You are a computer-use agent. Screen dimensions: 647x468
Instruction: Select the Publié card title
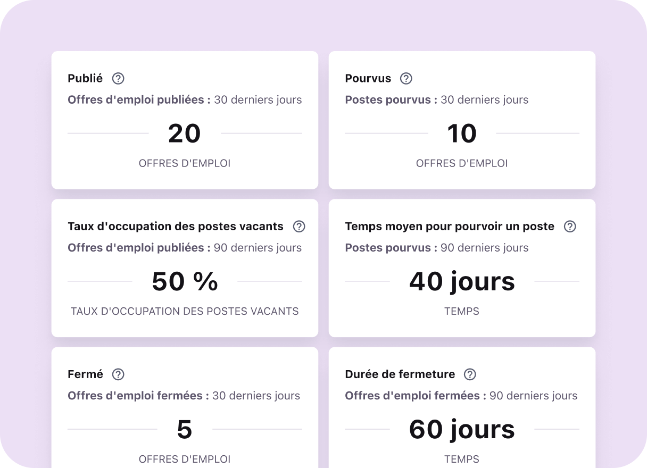(x=86, y=78)
